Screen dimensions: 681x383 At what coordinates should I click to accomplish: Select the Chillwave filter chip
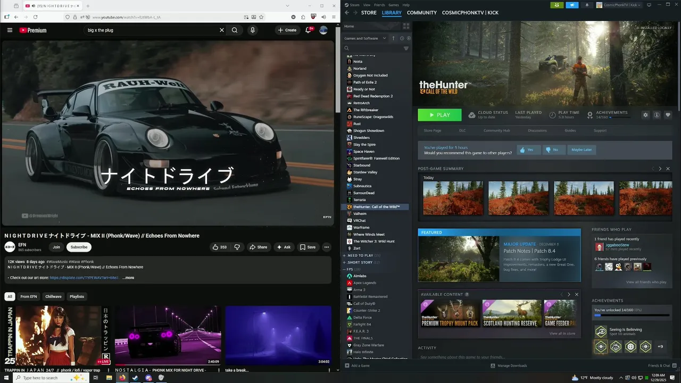point(53,296)
